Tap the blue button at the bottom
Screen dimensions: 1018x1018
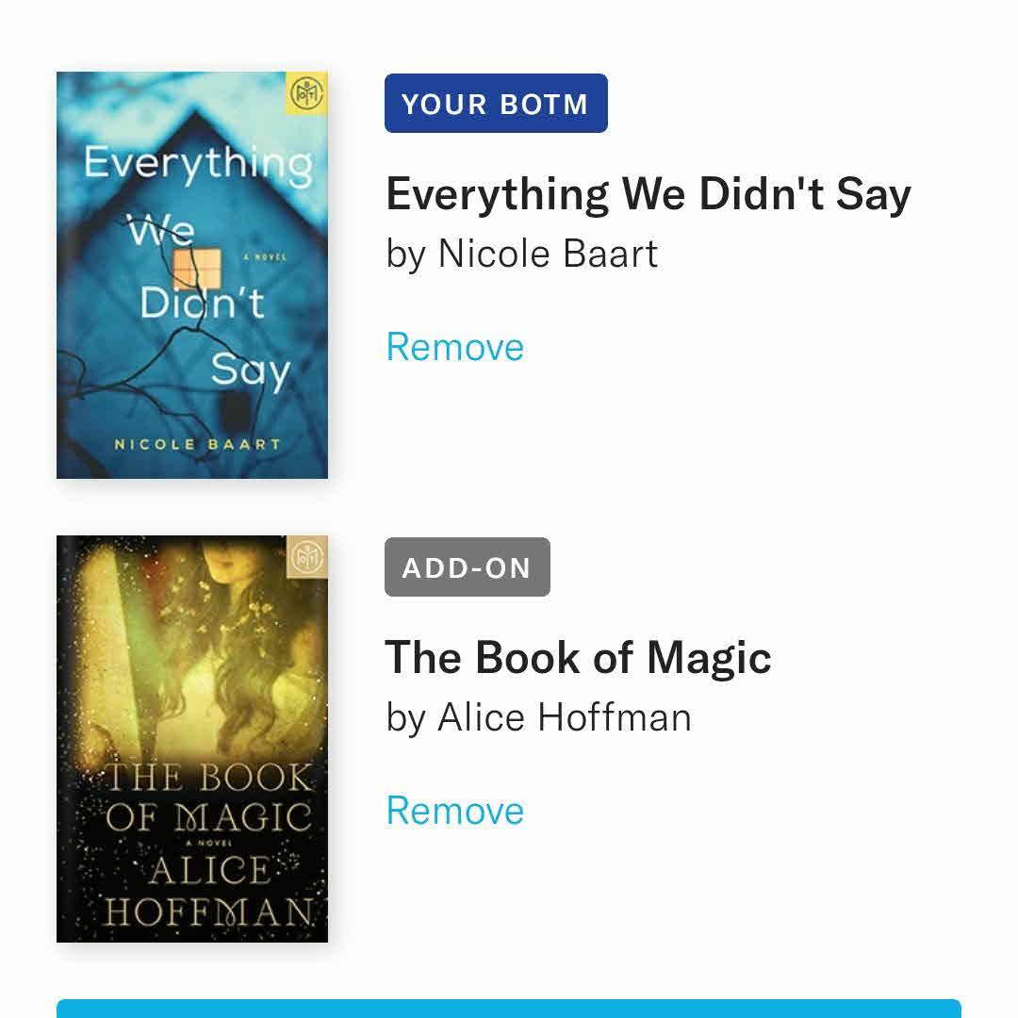tap(508, 1009)
